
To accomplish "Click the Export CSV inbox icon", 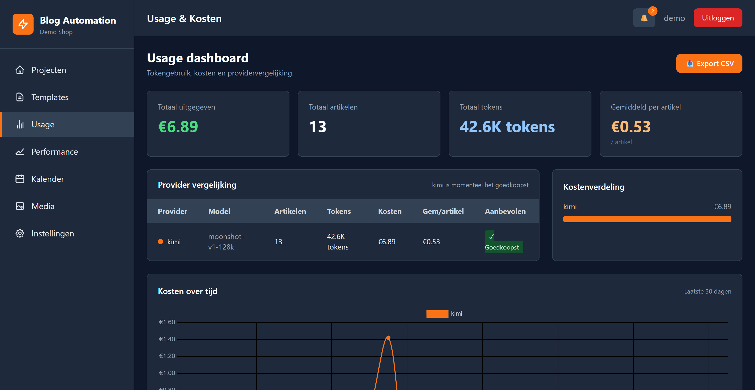I will (690, 64).
